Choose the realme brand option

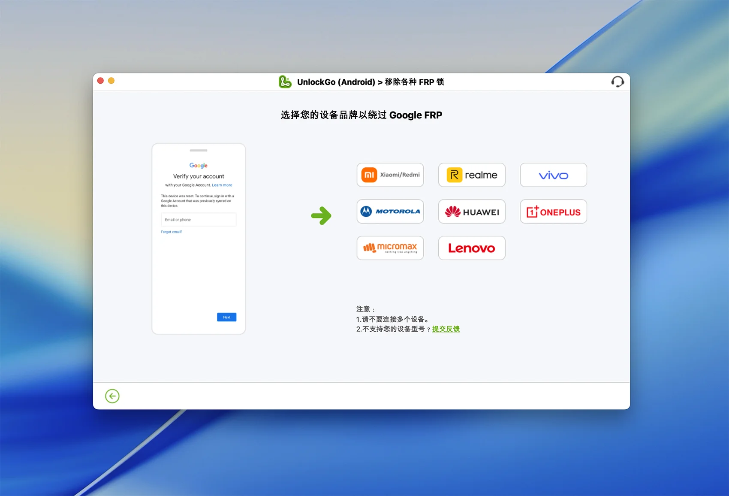pos(472,175)
